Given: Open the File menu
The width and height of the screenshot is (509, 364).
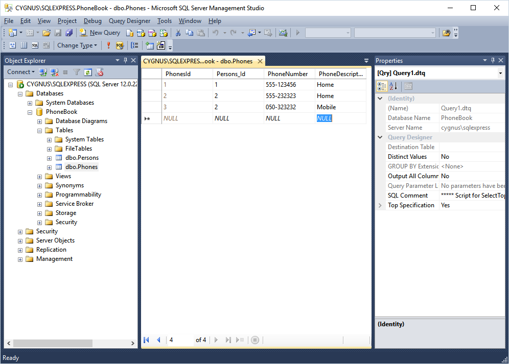Looking at the screenshot, I should pyautogui.click(x=9, y=21).
